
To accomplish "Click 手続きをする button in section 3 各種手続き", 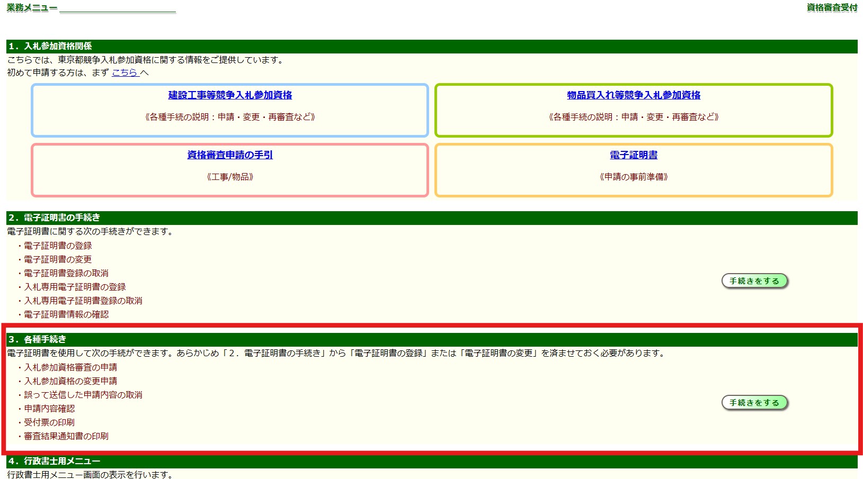I will click(x=754, y=403).
